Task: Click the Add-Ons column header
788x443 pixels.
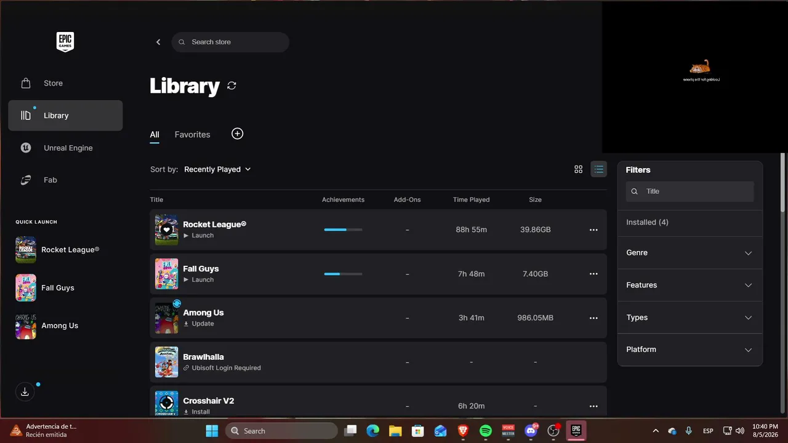Action: (x=408, y=199)
